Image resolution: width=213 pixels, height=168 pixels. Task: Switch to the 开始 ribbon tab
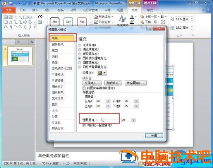click(22, 10)
